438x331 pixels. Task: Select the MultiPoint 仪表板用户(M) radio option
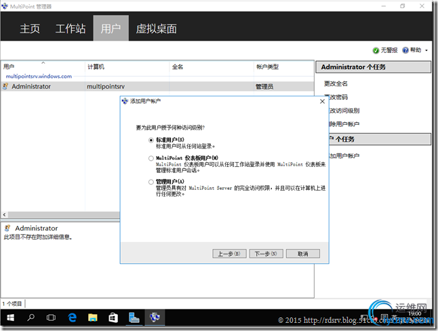(x=151, y=158)
